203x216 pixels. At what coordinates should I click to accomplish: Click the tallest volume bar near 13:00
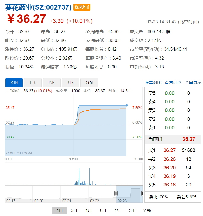pos(79,177)
